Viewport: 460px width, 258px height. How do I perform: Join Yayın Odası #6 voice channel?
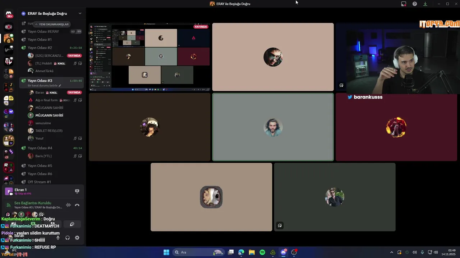(x=51, y=174)
